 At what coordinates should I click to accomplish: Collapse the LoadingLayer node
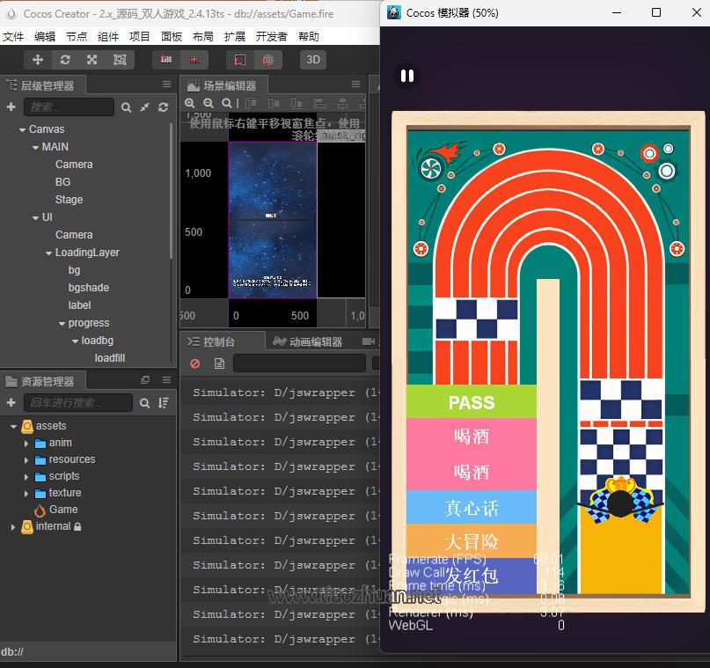(x=48, y=253)
